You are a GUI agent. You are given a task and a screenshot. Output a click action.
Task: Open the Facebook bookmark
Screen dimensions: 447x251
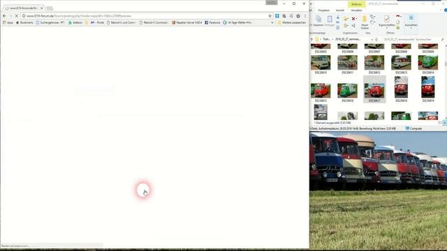point(212,22)
